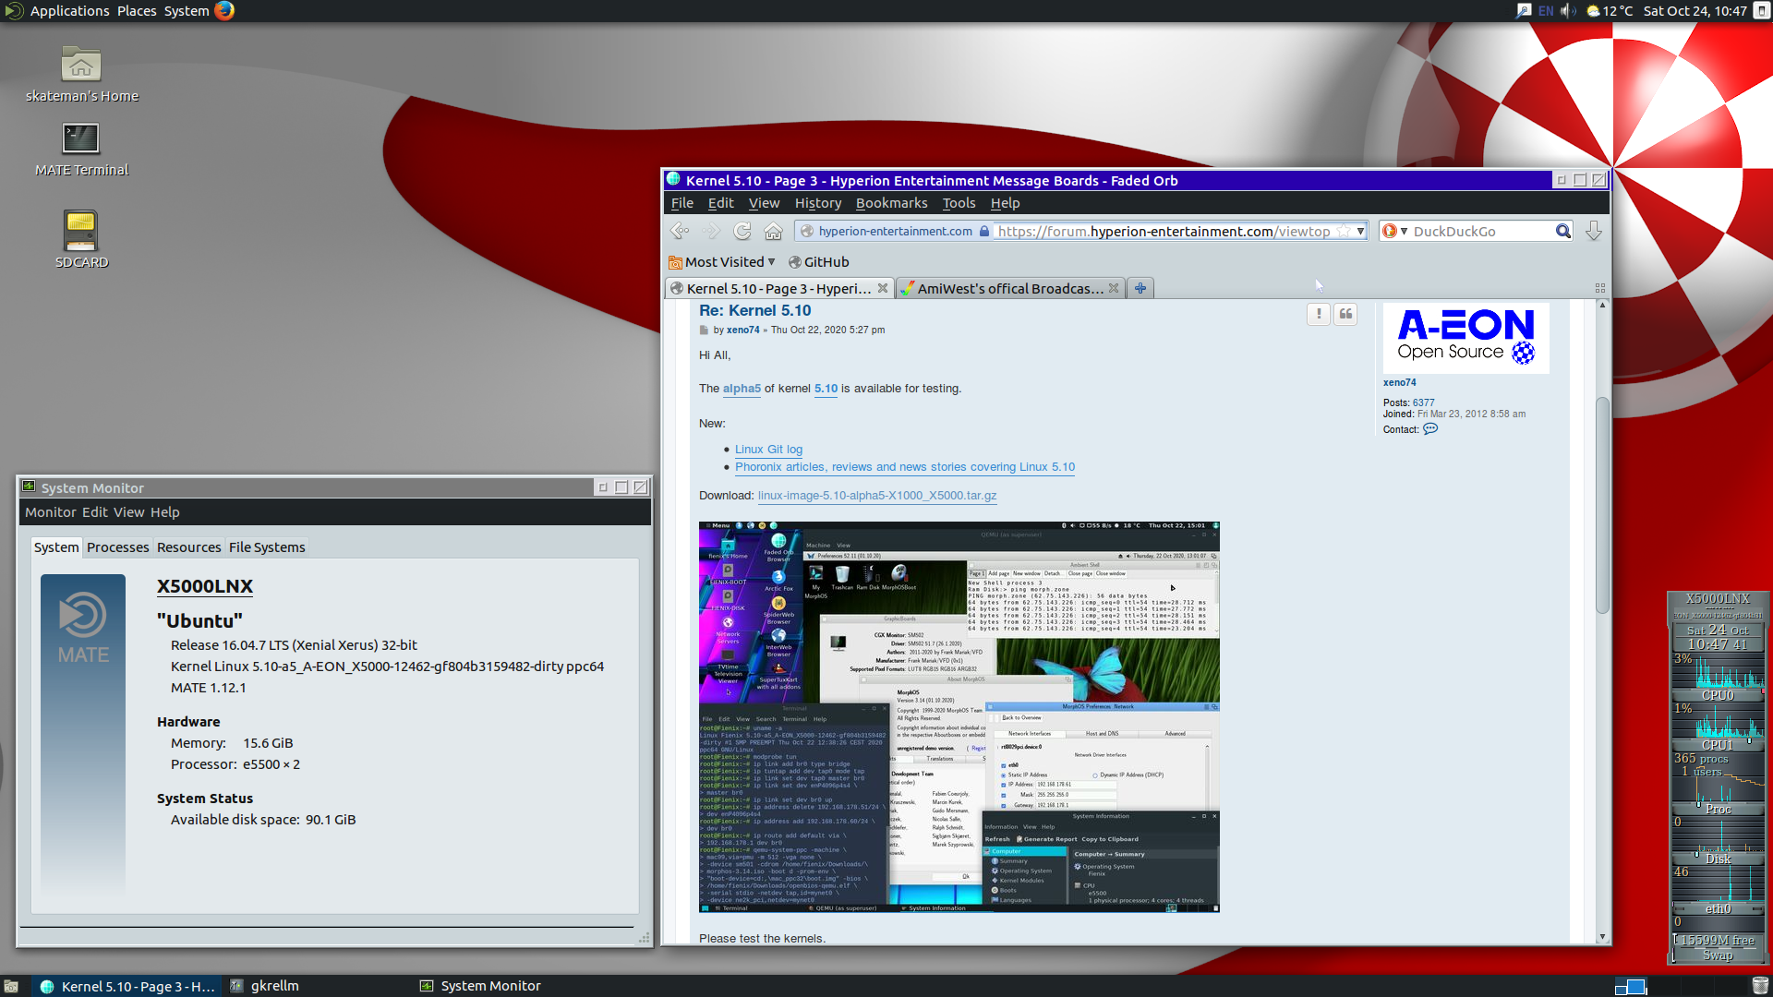1773x997 pixels.
Task: Open the xeno74 username link under avatar
Action: (x=1399, y=382)
